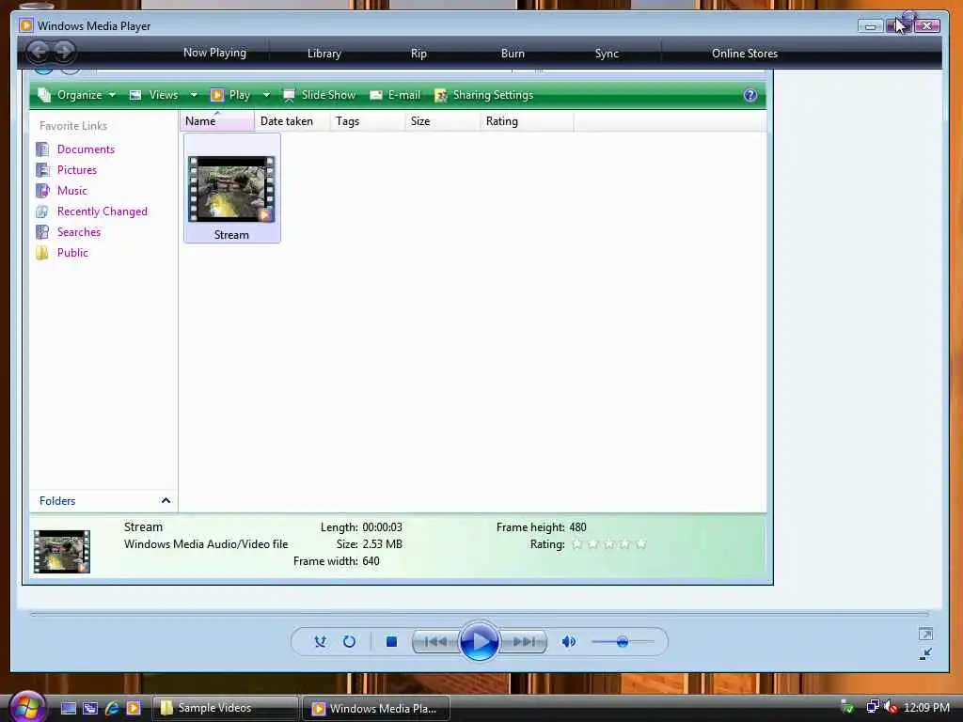The height and width of the screenshot is (722, 963).
Task: Click the Show Desktop quick launch icon
Action: coord(68,709)
